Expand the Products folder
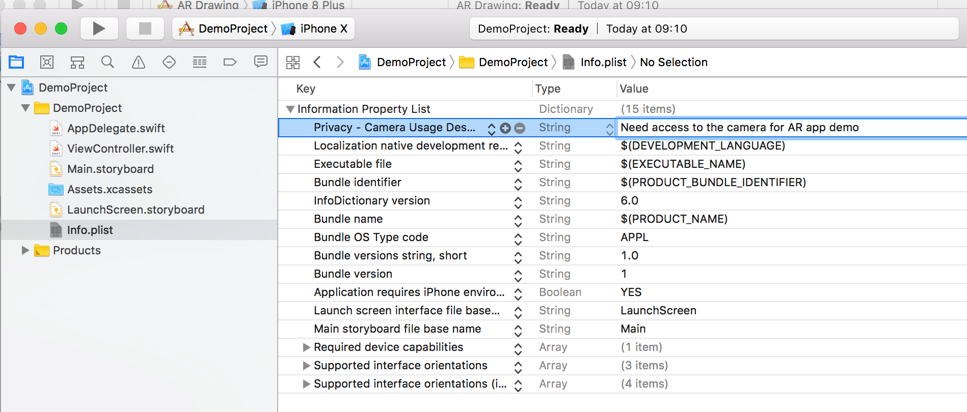967x412 pixels. tap(25, 250)
